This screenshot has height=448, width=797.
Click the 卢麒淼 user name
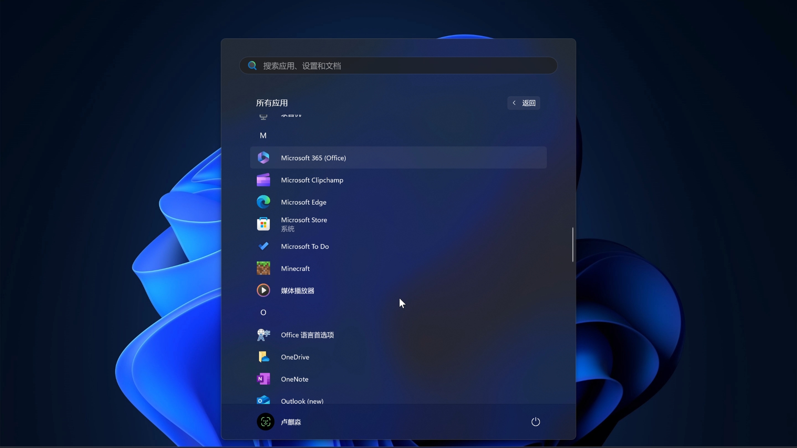point(291,422)
